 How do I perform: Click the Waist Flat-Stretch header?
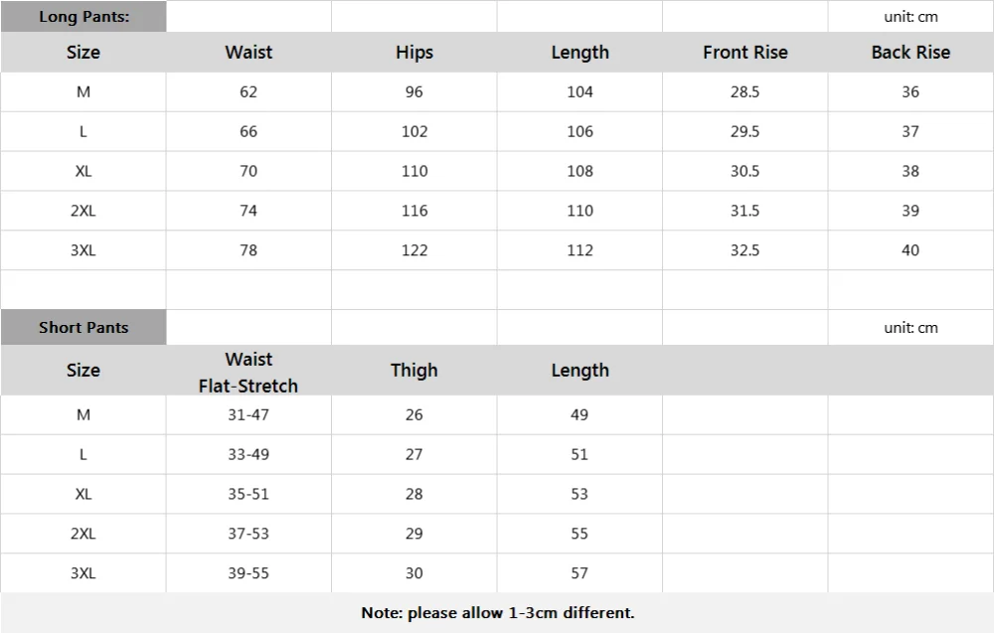[248, 372]
